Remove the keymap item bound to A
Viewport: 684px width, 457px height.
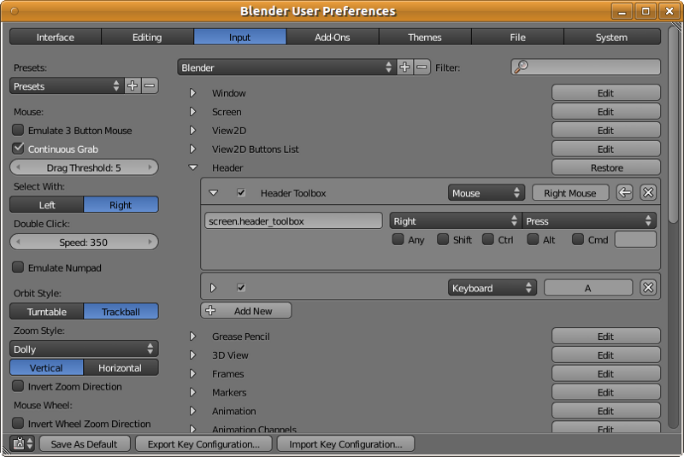pyautogui.click(x=648, y=288)
